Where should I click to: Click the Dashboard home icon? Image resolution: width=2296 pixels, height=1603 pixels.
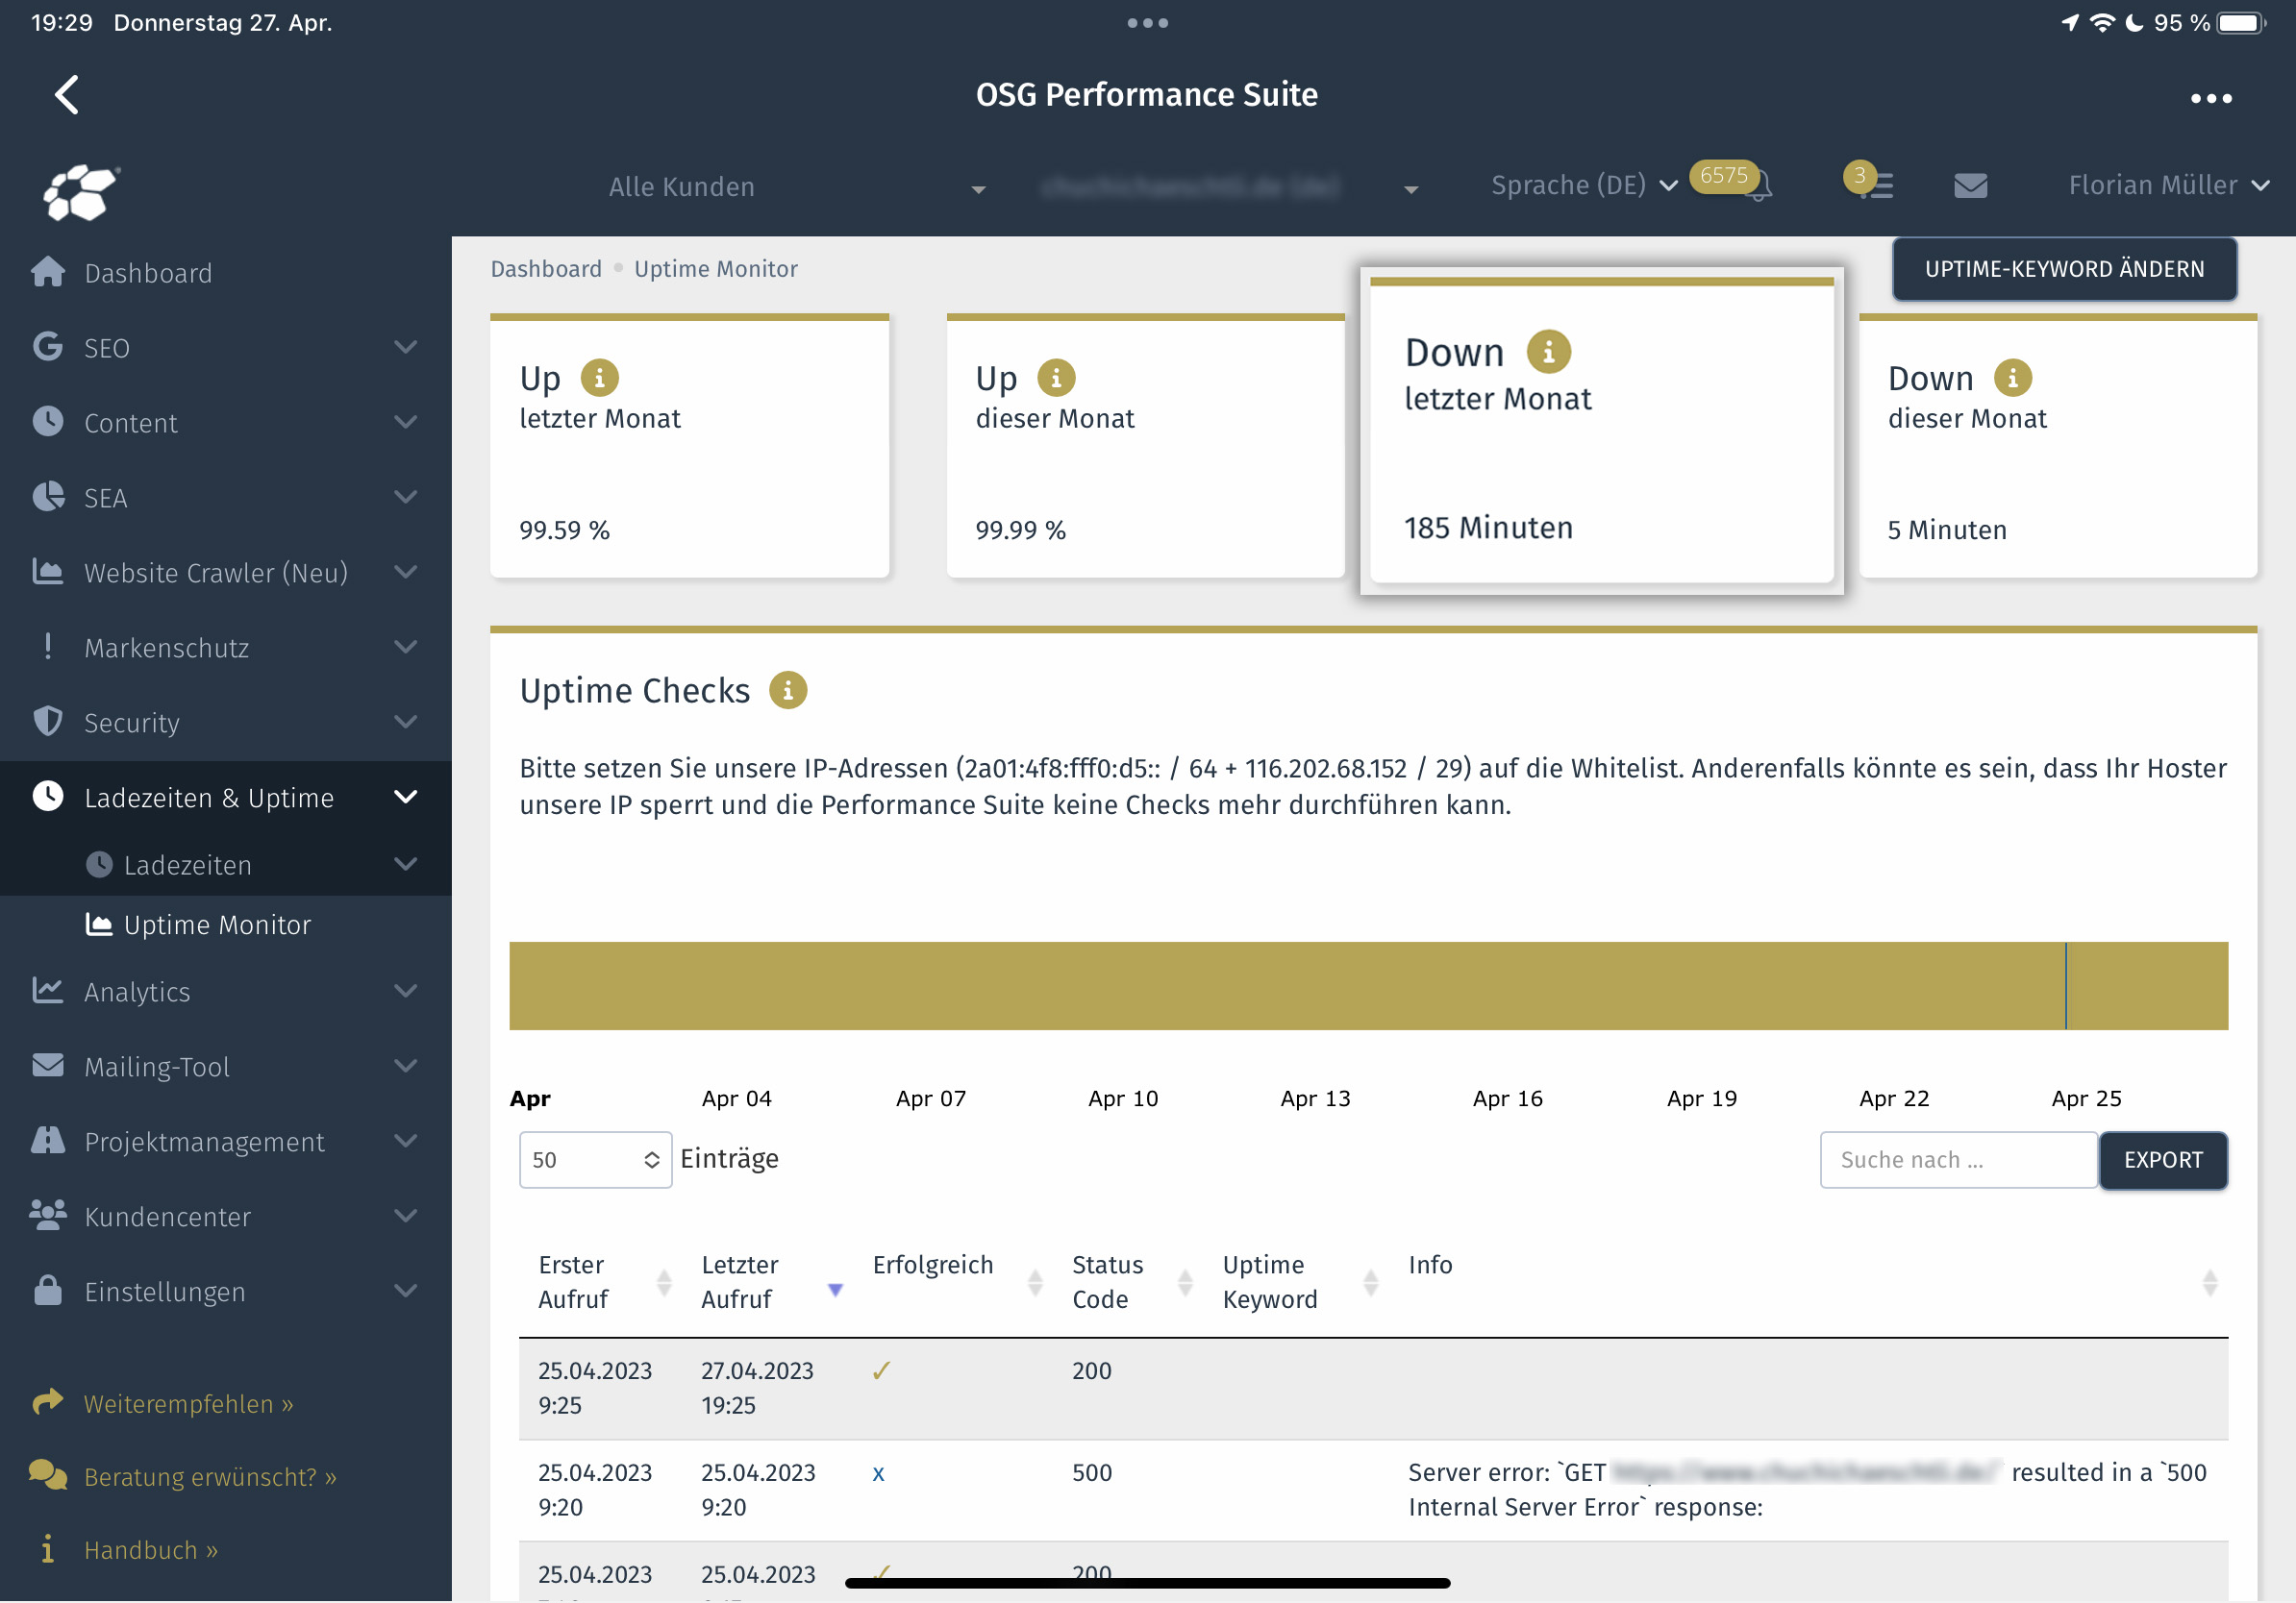[x=48, y=272]
